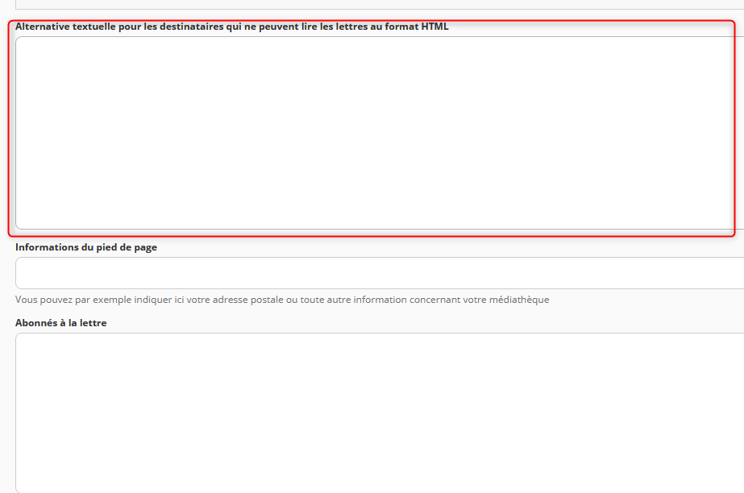Click the center of the Abonnés text area

coord(379,412)
